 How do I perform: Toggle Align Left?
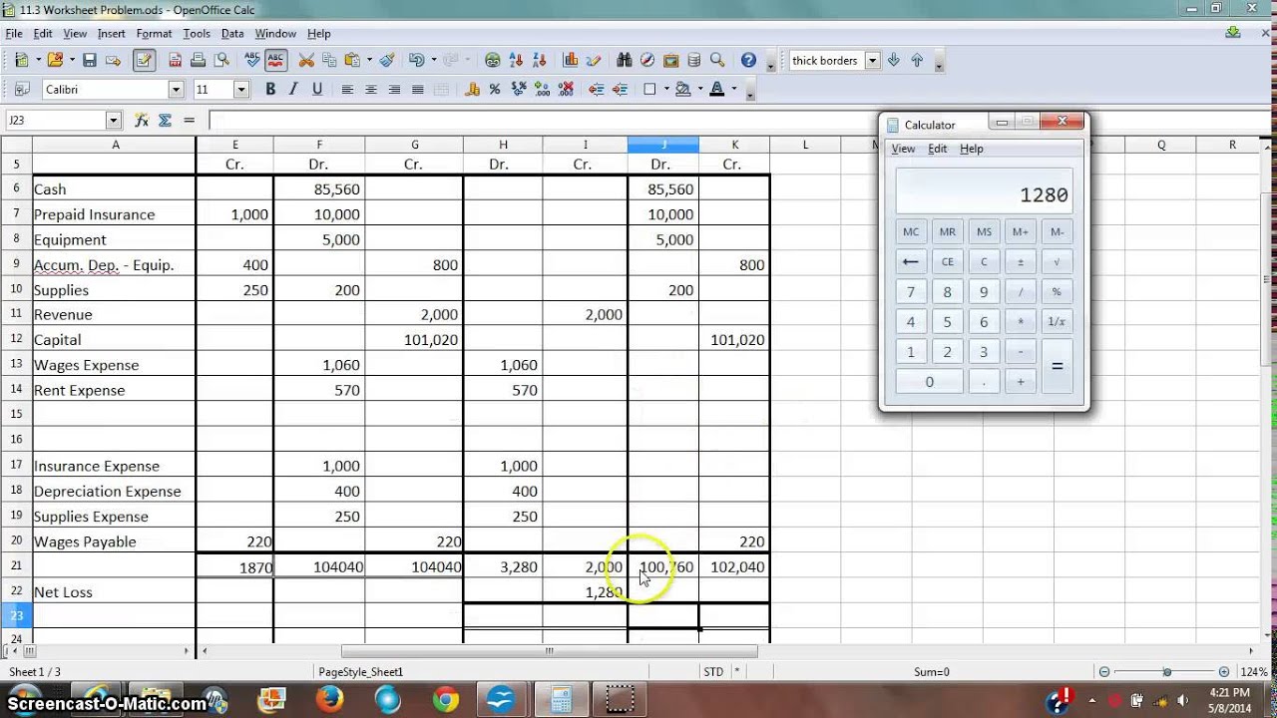347,90
